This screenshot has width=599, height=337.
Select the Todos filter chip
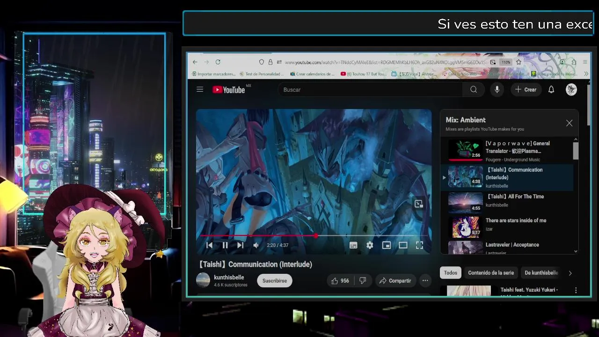[451, 273]
